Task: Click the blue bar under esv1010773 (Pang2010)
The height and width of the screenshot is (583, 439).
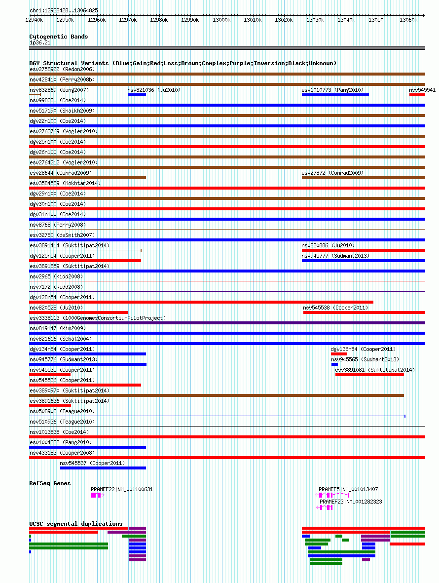Action: 335,95
